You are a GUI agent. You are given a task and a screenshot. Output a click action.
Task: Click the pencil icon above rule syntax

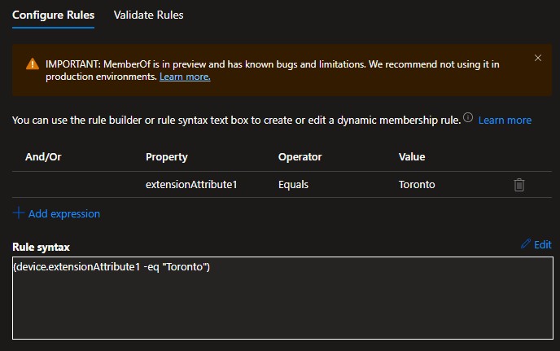pyautogui.click(x=526, y=244)
